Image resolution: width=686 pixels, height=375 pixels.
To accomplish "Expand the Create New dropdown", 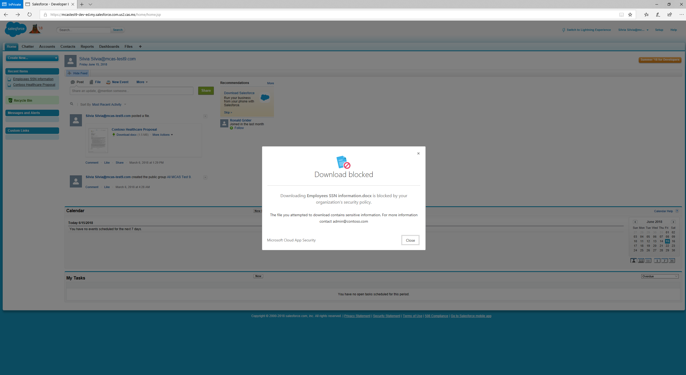I will coord(32,58).
